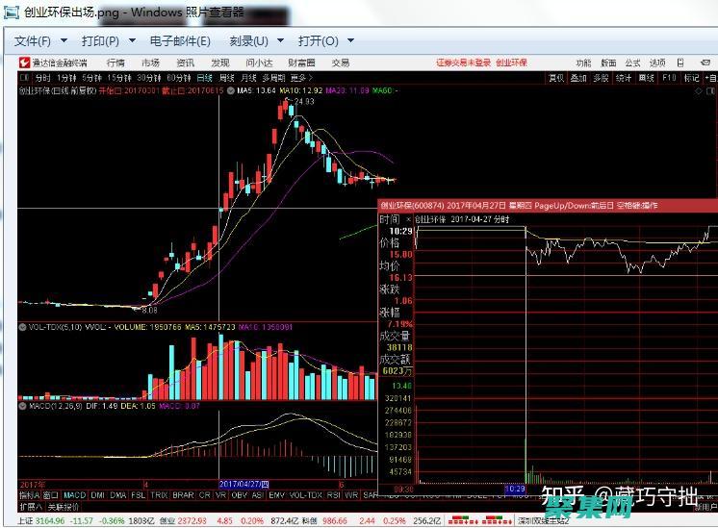Open the 文件(F) menu
Image resolution: width=718 pixels, height=528 pixels.
(x=39, y=41)
